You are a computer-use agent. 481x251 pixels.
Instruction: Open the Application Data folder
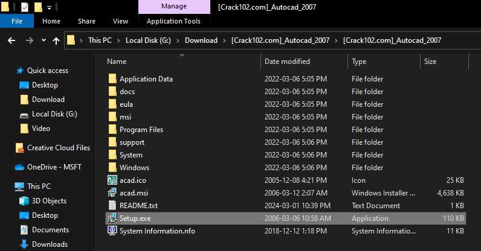tap(146, 79)
